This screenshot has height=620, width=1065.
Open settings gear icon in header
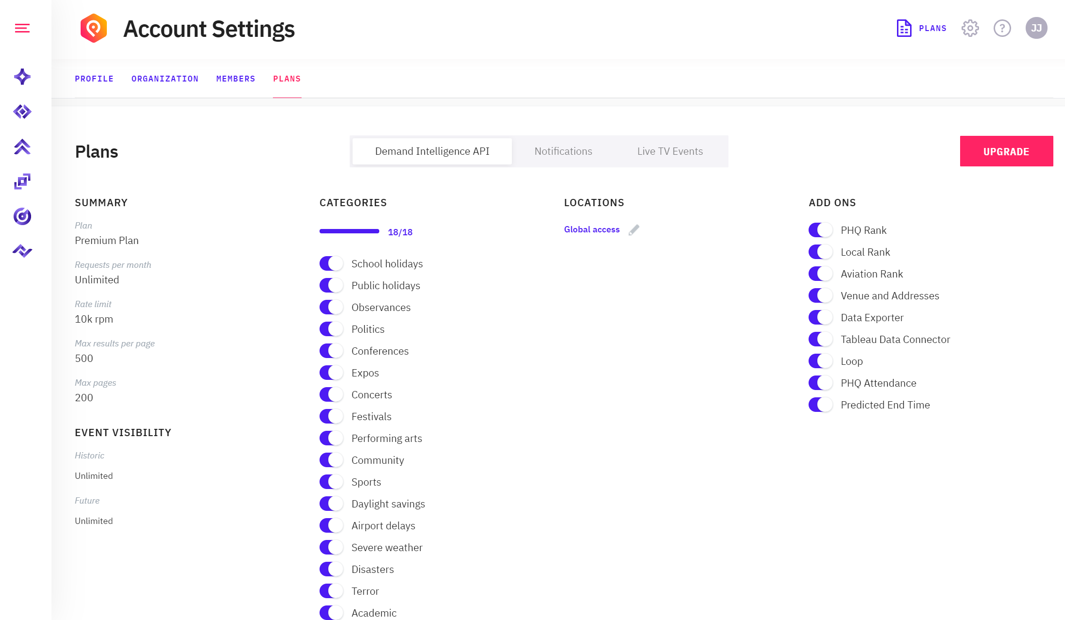[970, 28]
